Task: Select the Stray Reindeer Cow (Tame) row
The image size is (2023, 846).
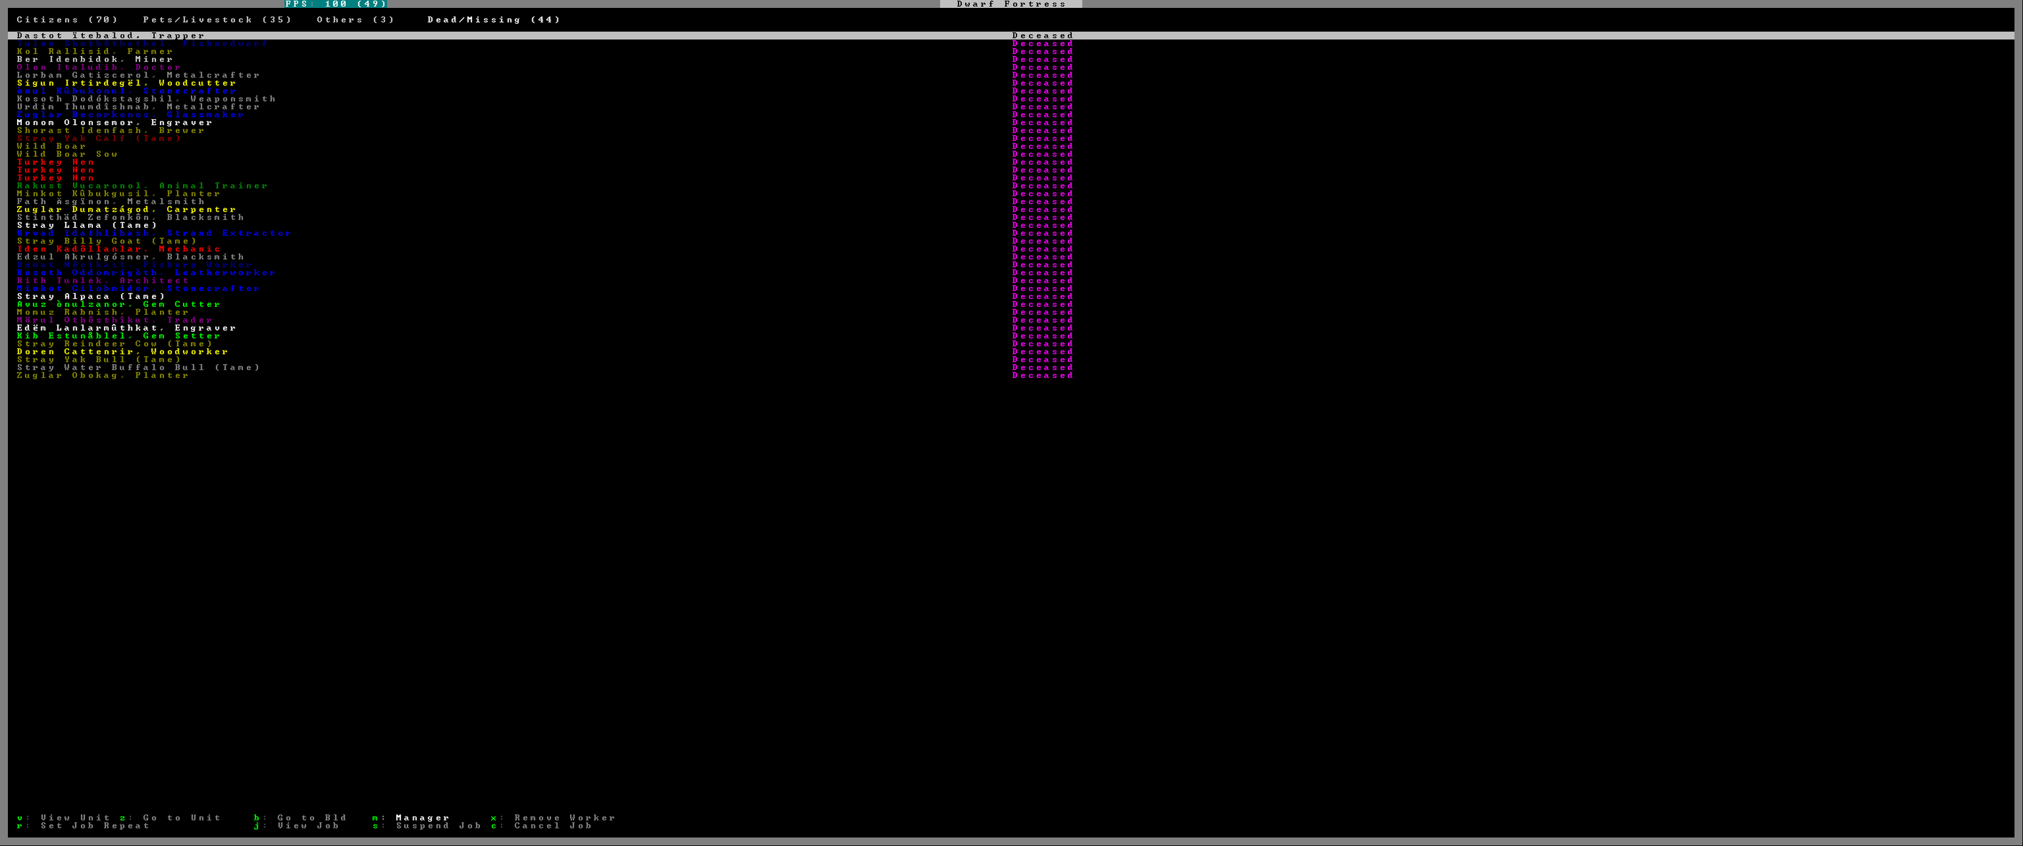Action: [115, 344]
